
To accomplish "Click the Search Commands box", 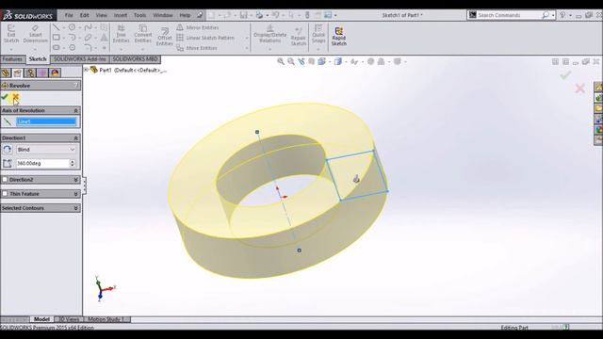I will click(509, 15).
